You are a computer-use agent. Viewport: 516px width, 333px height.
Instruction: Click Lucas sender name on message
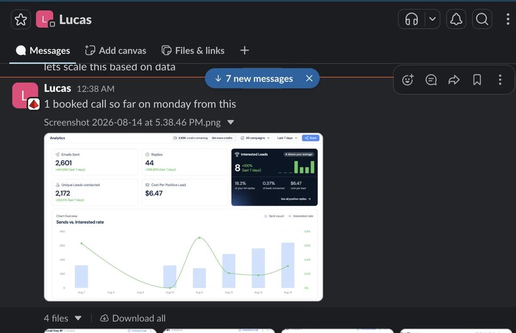[x=58, y=89]
